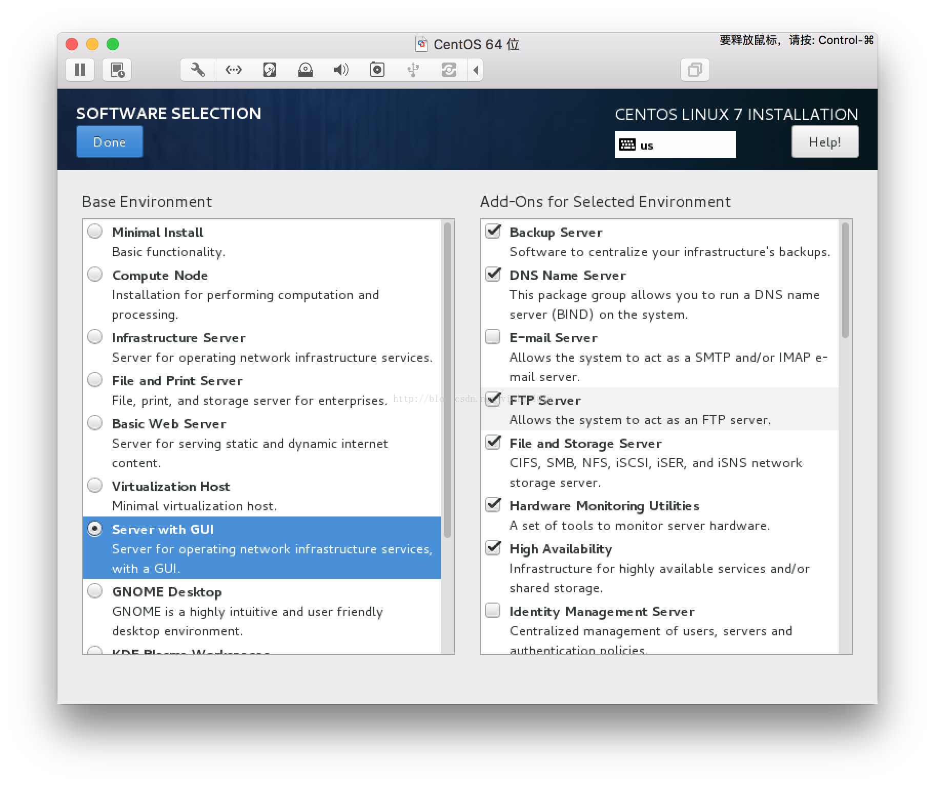The height and width of the screenshot is (786, 935).
Task: Enable E-mail Server add-on
Action: (x=493, y=337)
